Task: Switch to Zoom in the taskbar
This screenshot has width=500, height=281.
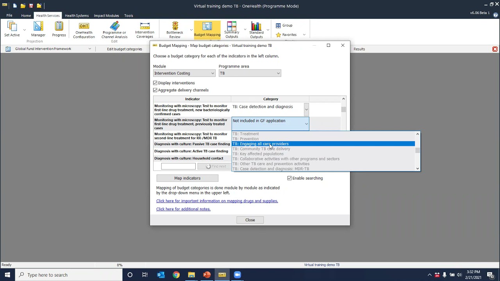Action: 237,275
